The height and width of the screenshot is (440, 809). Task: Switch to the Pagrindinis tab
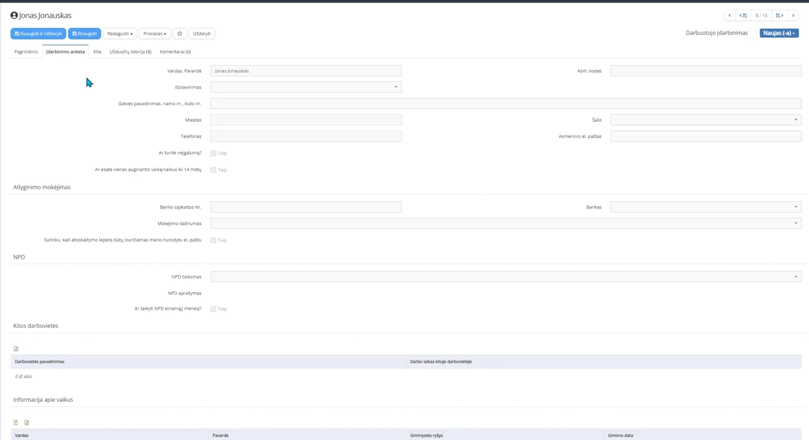tap(26, 52)
